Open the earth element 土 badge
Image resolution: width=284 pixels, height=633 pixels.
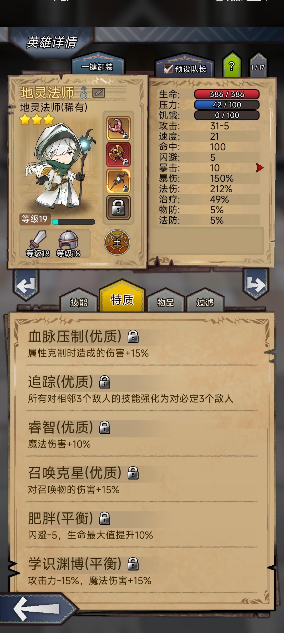point(117,242)
